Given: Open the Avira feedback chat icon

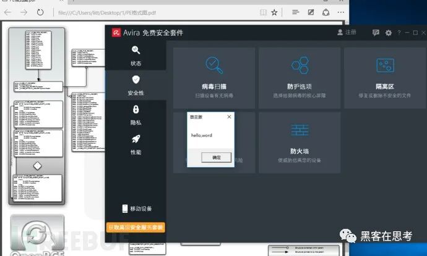Looking at the screenshot, I should (376, 33).
